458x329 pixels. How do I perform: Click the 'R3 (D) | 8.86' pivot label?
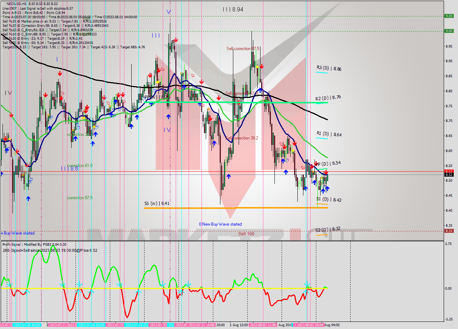click(x=329, y=68)
